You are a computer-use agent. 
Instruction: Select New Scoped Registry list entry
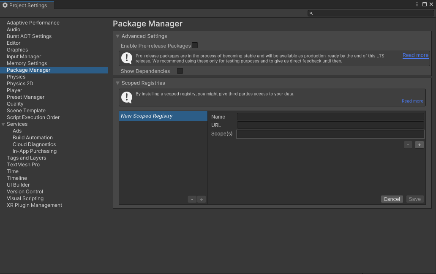coord(163,116)
